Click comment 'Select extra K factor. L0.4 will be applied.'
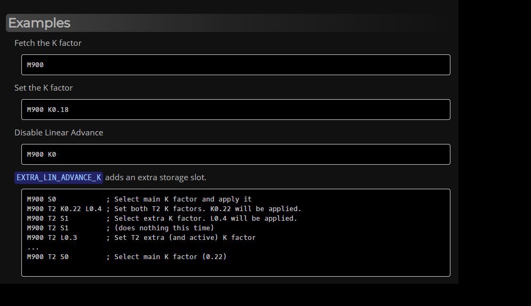Viewport: 531px width, 306px height. tap(205, 219)
